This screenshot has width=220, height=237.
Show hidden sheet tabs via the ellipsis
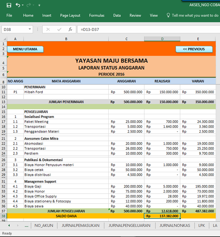pos(26,226)
